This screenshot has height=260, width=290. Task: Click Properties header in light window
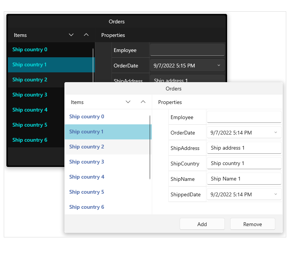170,102
